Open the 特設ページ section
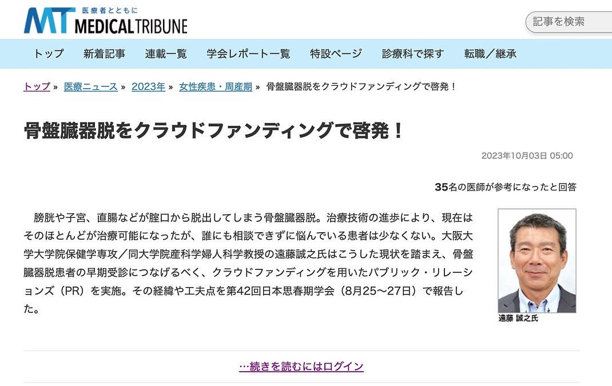This screenshot has height=386, width=612. (335, 54)
